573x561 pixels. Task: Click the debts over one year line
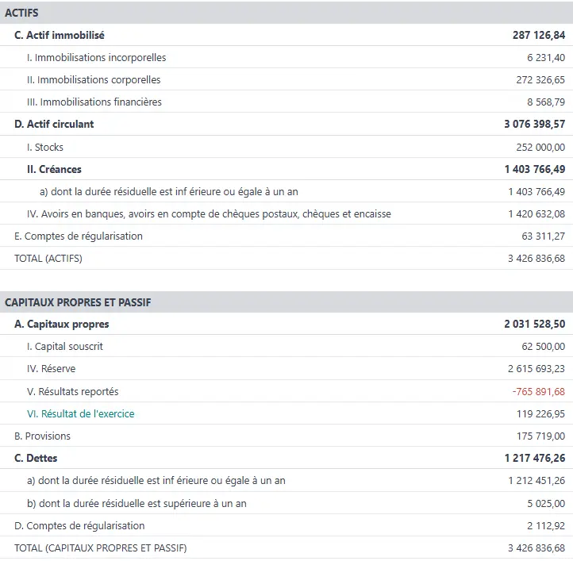tap(143, 503)
